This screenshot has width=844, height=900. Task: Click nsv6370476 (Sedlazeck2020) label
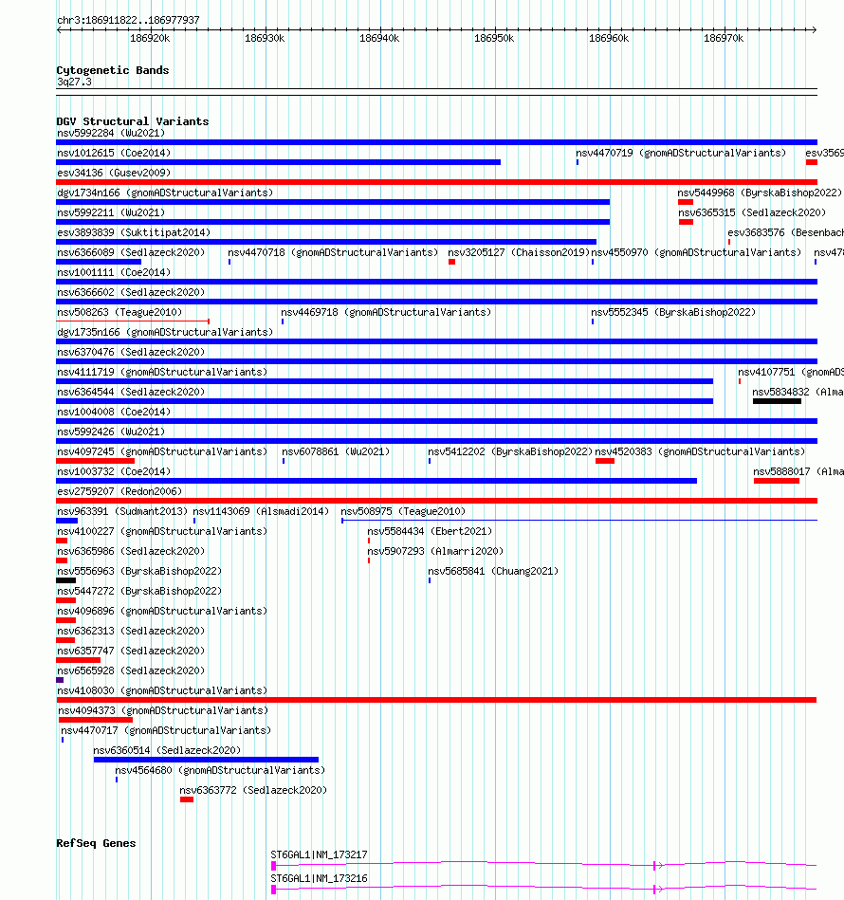131,352
